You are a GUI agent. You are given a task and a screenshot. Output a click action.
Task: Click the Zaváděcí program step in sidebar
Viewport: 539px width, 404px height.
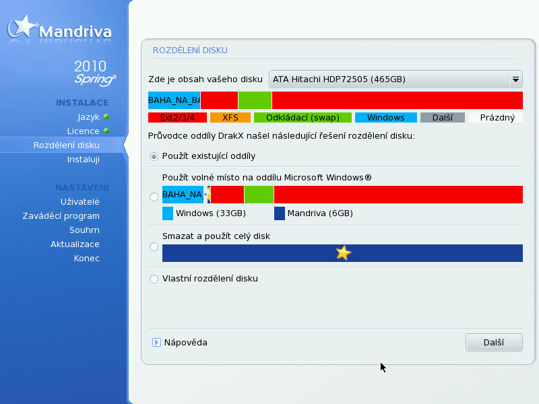coord(61,216)
